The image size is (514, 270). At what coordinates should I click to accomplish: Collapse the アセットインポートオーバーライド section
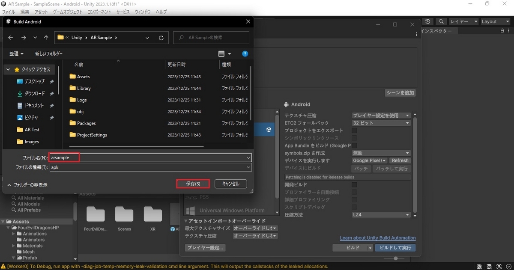pyautogui.click(x=186, y=221)
